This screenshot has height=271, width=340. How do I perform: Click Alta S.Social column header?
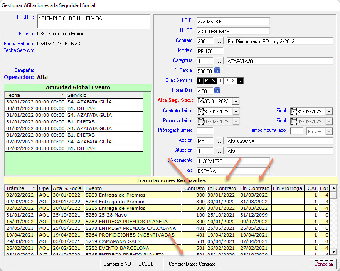[68, 188]
